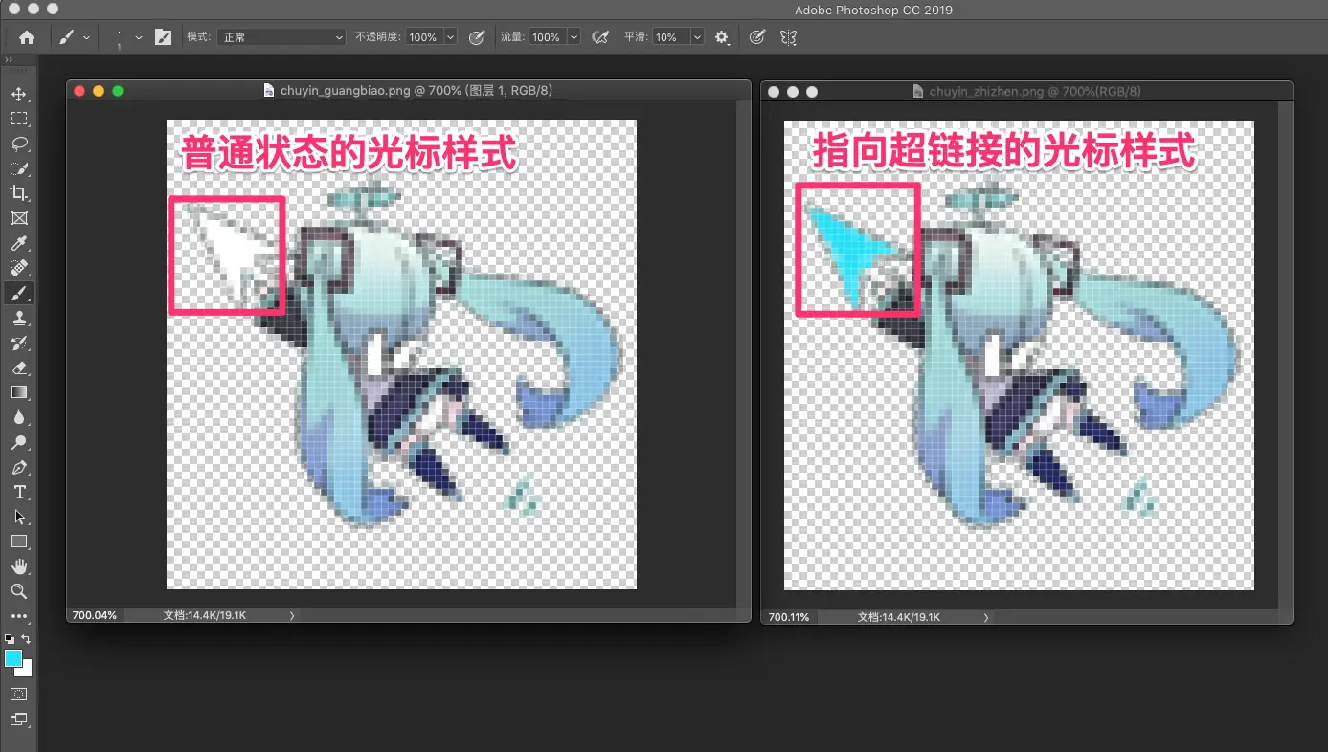The width and height of the screenshot is (1328, 752).
Task: Select the Gradient tool
Action: (18, 392)
